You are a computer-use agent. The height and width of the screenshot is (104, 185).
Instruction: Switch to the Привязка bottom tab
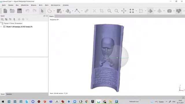click(9, 94)
